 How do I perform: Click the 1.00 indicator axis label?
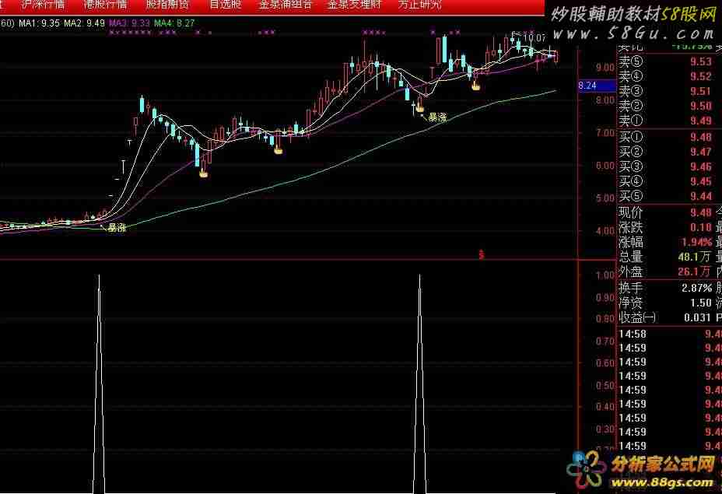pos(605,275)
